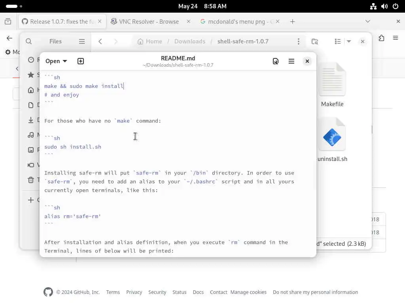The image size is (405, 303).
Task: Open the Files sidebar hamburger menu
Action: [82, 41]
